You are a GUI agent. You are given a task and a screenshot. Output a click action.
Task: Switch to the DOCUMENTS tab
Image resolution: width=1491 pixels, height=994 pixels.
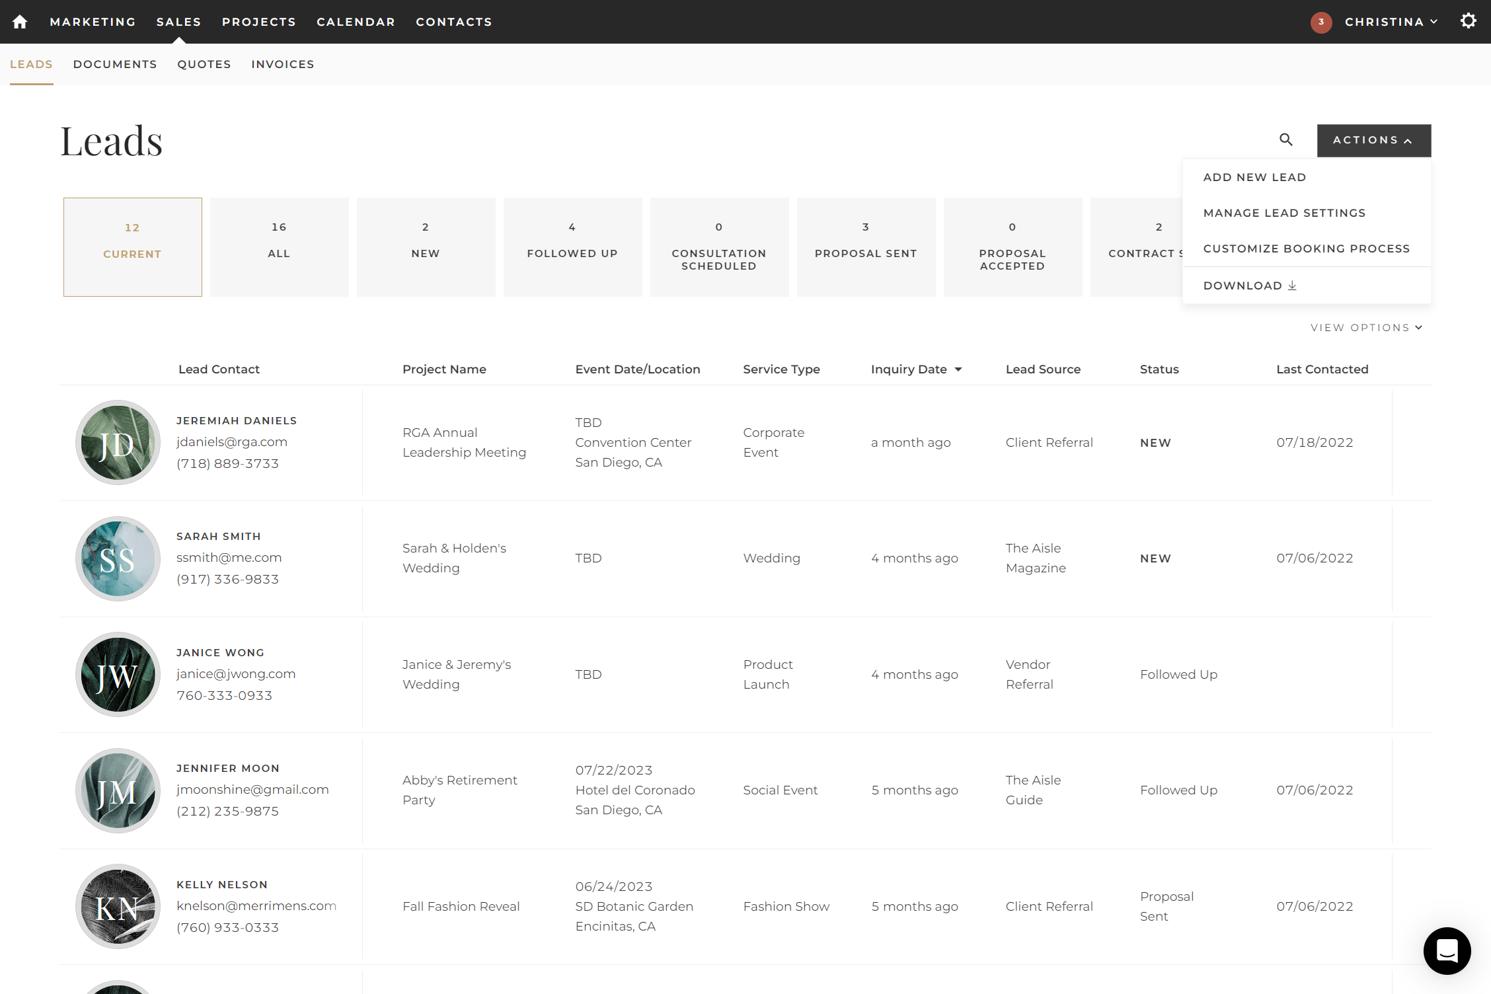click(x=115, y=64)
